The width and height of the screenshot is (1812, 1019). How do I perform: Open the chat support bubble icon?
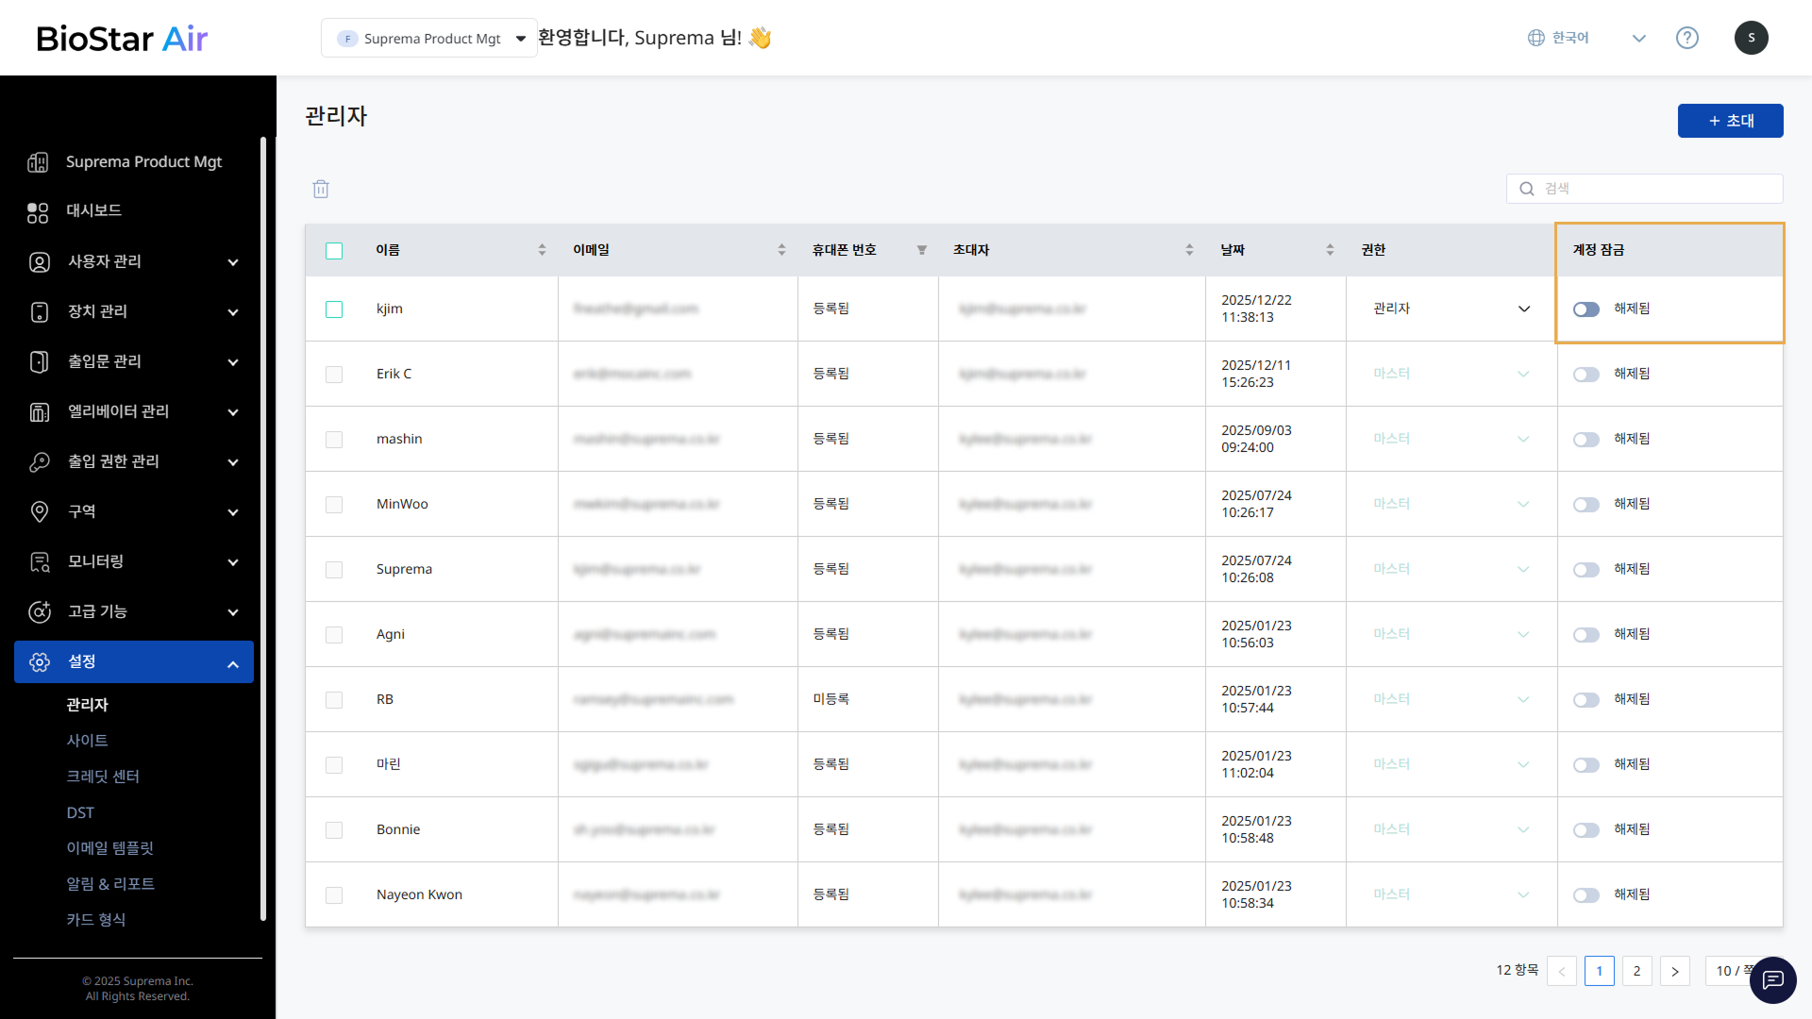click(x=1772, y=979)
